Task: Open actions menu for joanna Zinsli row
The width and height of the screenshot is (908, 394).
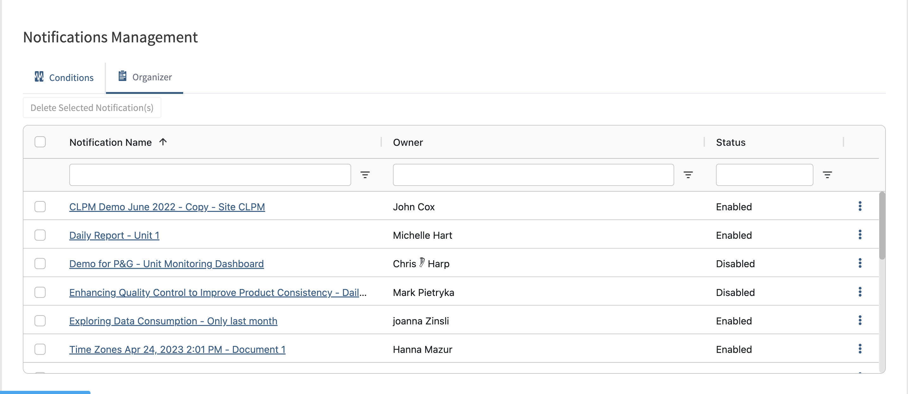Action: [860, 320]
